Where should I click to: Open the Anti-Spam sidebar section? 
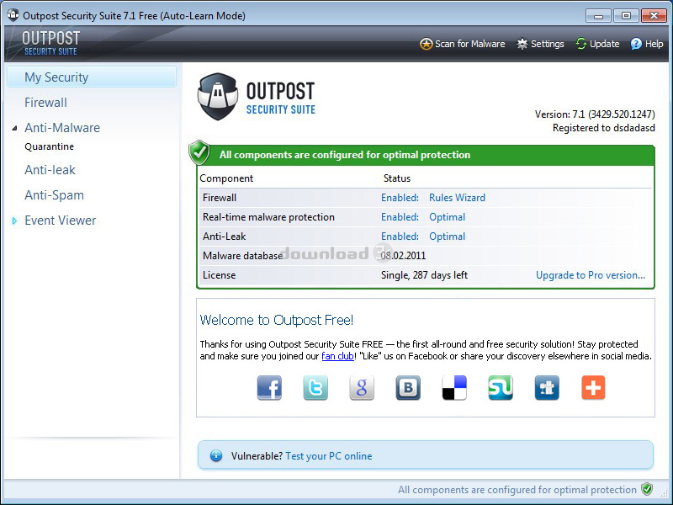click(54, 195)
